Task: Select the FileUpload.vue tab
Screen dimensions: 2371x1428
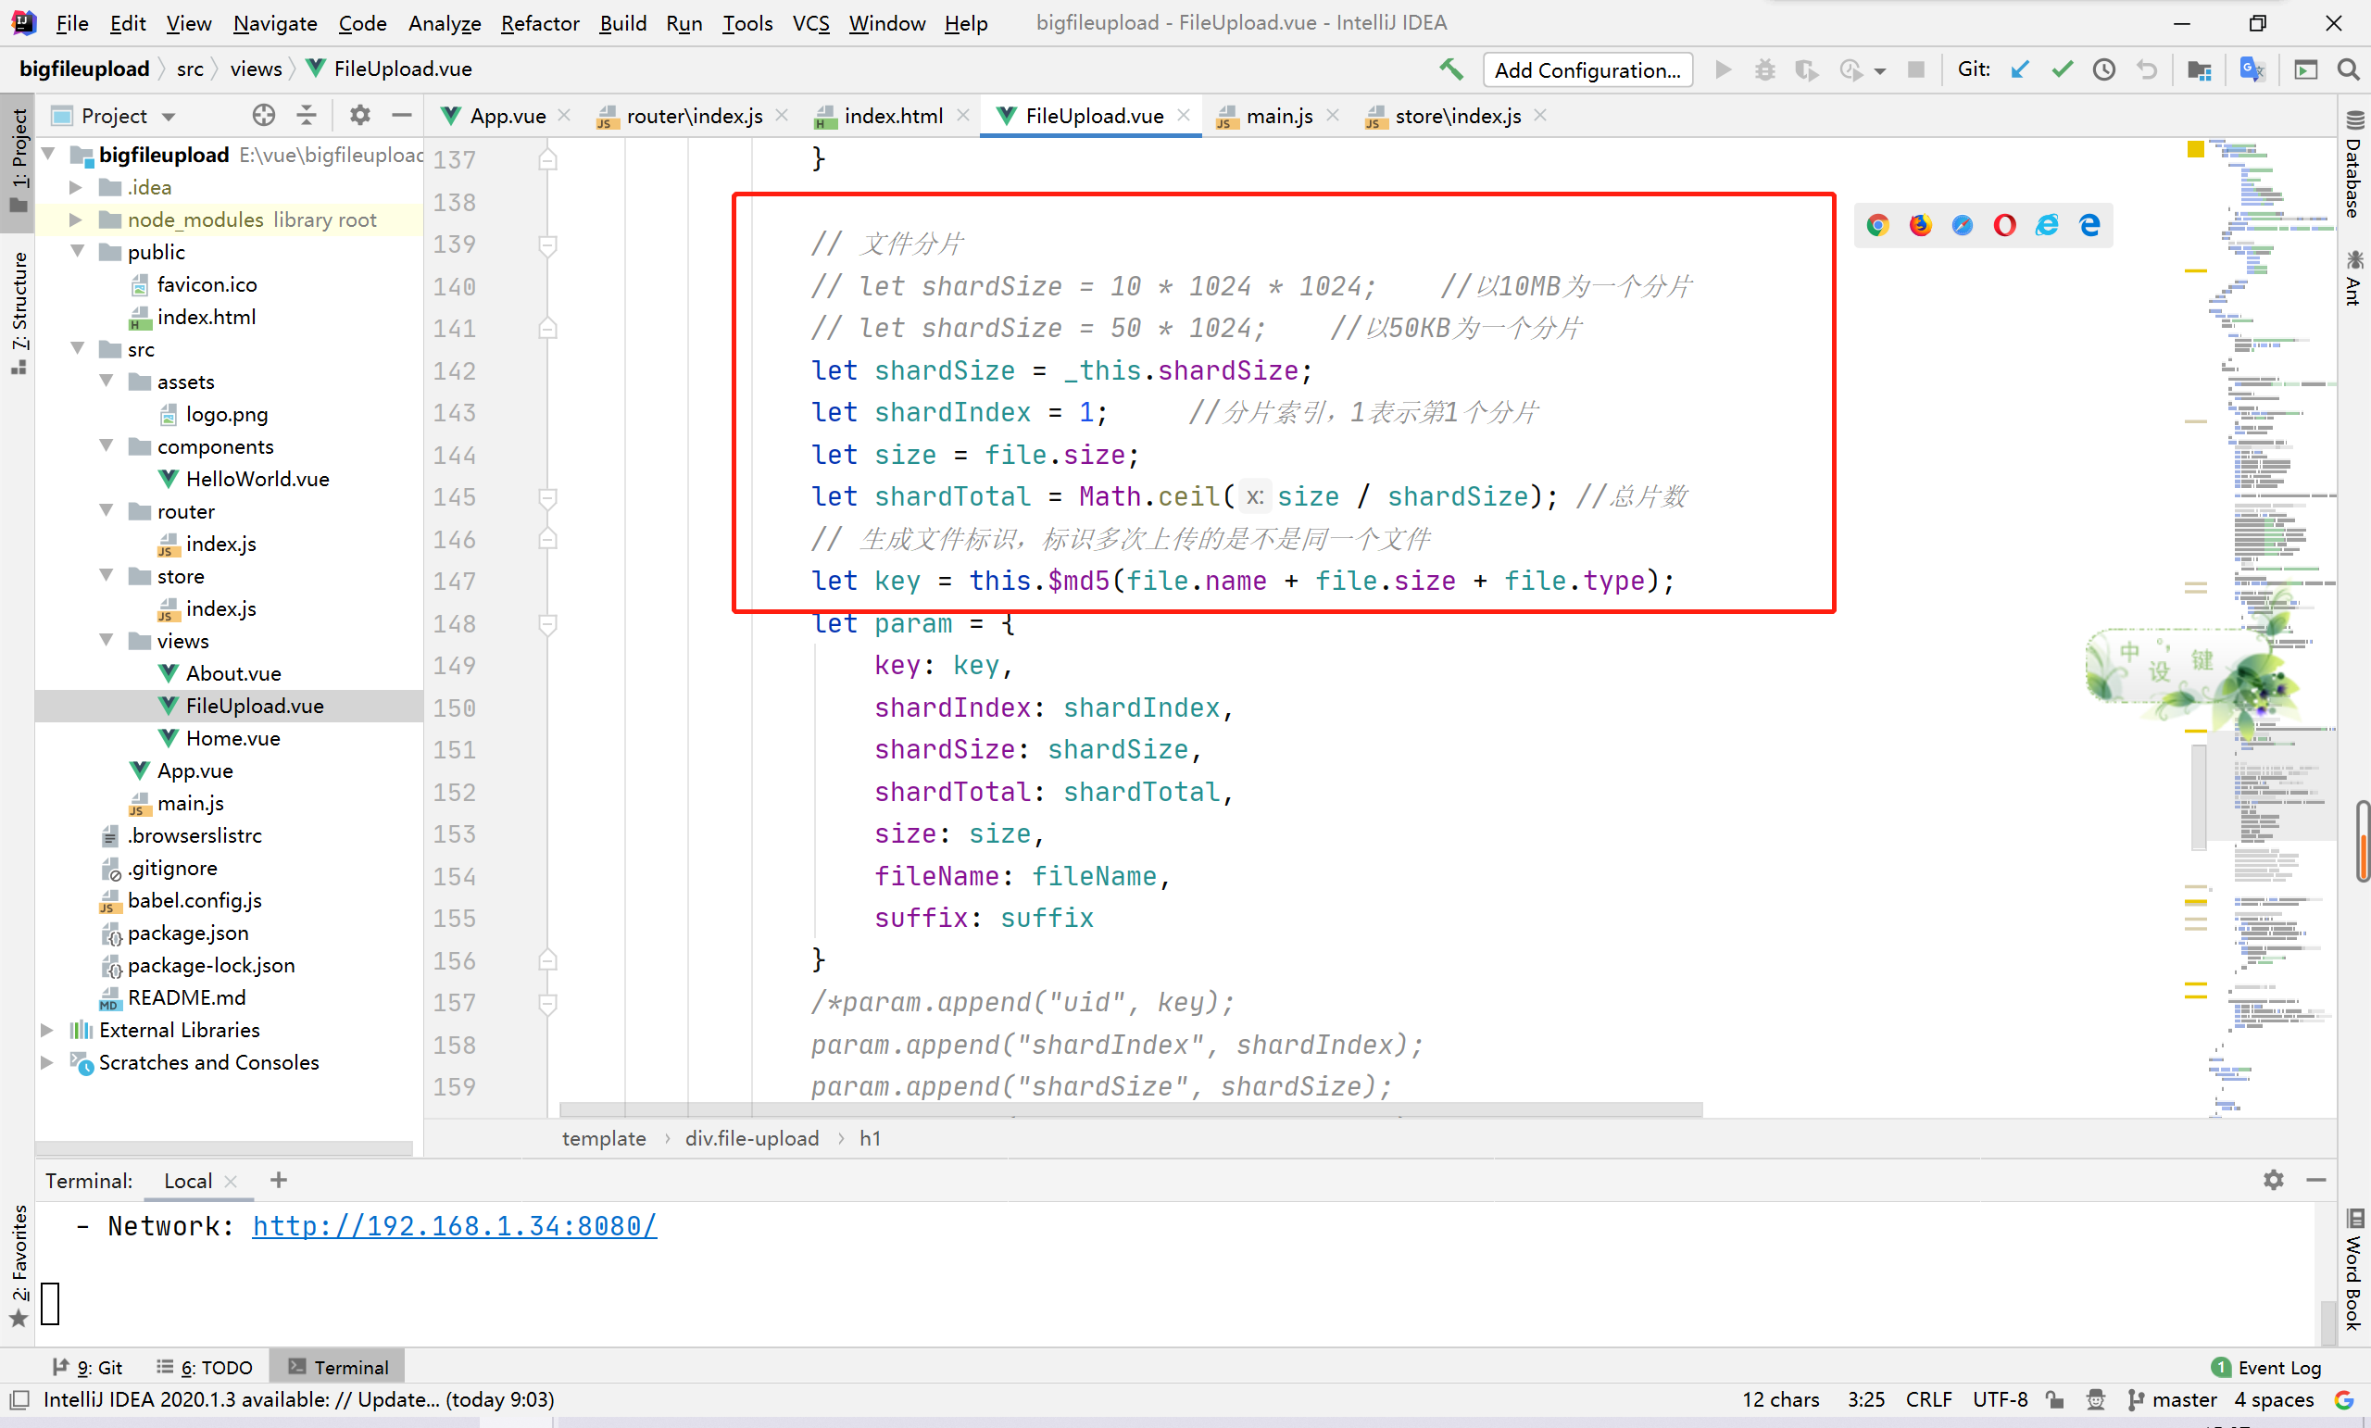Action: 1091,115
